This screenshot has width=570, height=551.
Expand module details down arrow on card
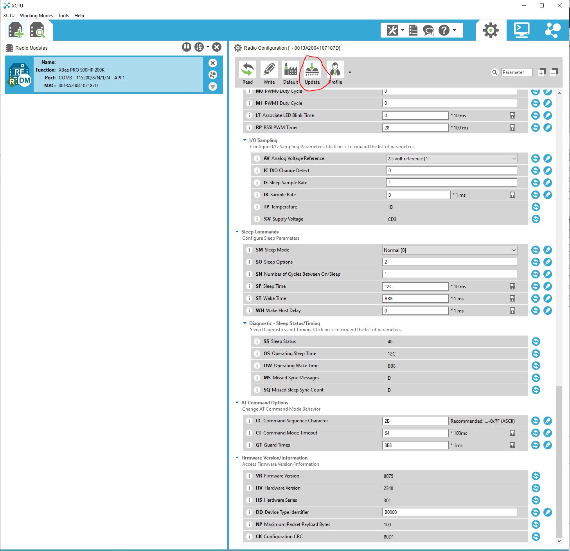point(213,86)
